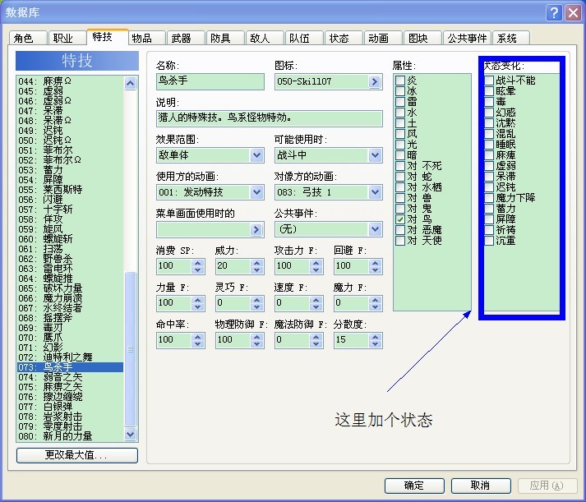Image resolution: width=586 pixels, height=502 pixels.
Task: Expand the 对像方的动画 dropdown showing 弓技 1
Action: (375, 192)
